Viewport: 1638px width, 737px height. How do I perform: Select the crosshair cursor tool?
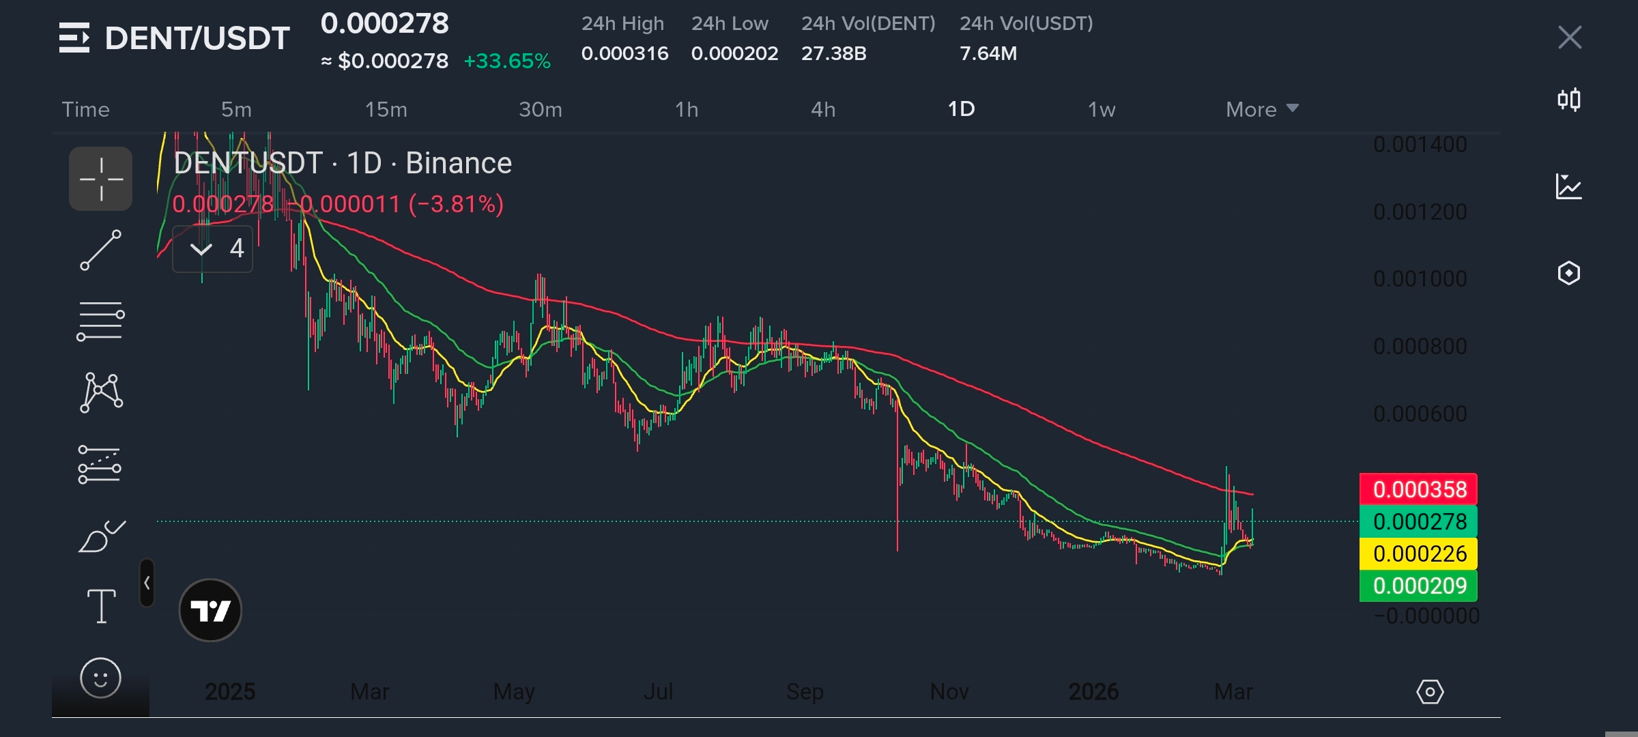100,179
